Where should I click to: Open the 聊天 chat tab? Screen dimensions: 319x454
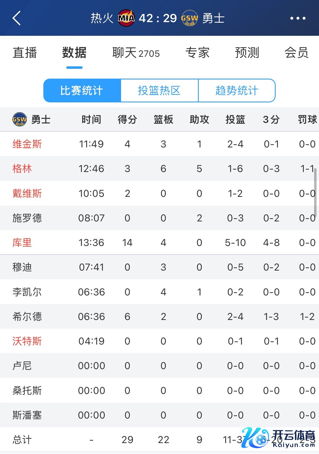click(x=136, y=53)
